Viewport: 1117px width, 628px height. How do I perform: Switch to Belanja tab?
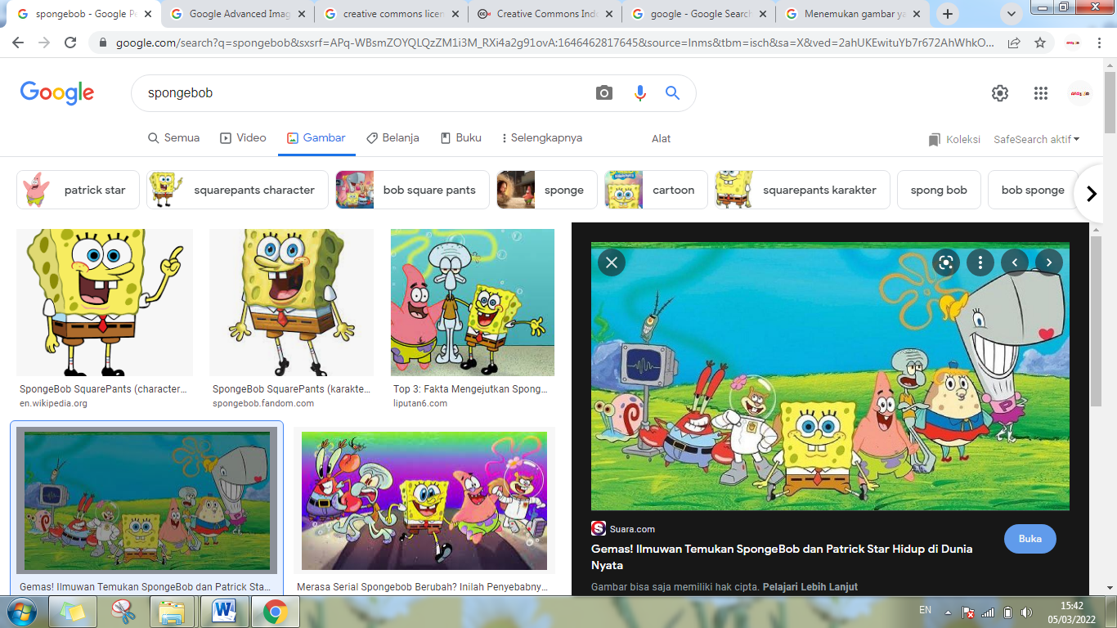tap(393, 138)
